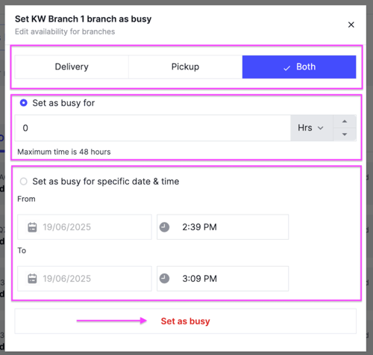The height and width of the screenshot is (355, 373).
Task: Click the clock icon beside 2:39 PM
Action: [164, 227]
